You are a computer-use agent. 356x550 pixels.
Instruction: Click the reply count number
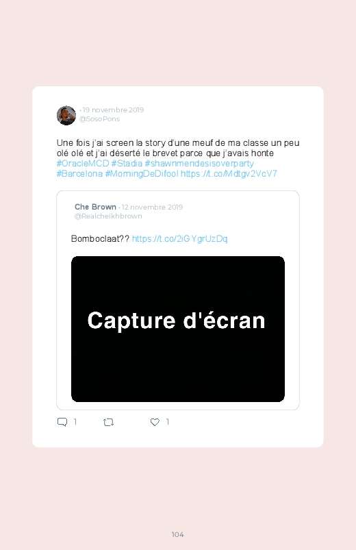(x=75, y=422)
